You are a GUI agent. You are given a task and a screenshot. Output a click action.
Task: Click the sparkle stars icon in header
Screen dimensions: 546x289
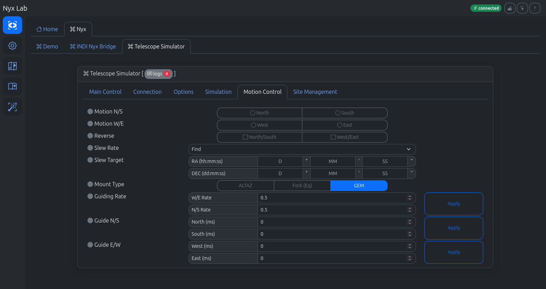click(x=522, y=8)
